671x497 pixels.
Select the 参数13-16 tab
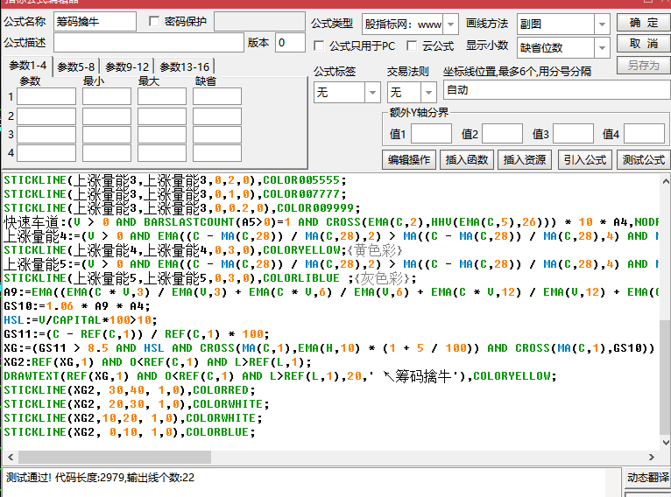point(185,67)
